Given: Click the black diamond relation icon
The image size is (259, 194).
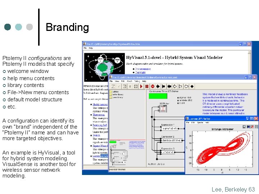Looking at the screenshot, I should point(192,87).
